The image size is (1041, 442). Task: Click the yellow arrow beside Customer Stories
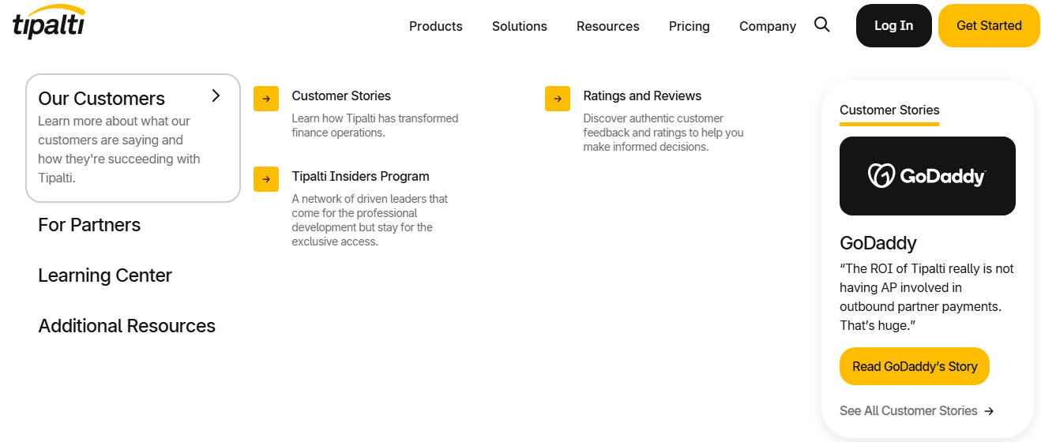coord(266,99)
